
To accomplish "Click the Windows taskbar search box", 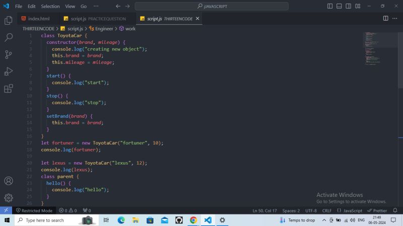I will (56, 220).
